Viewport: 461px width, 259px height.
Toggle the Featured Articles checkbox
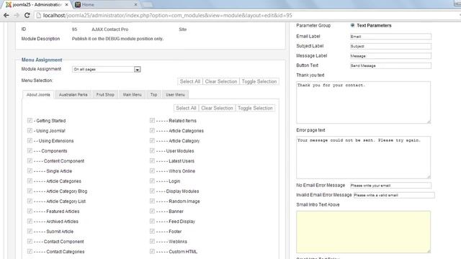pos(30,211)
